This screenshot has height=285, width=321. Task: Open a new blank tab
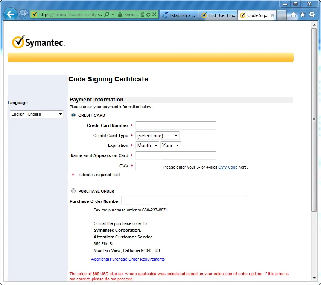point(281,15)
